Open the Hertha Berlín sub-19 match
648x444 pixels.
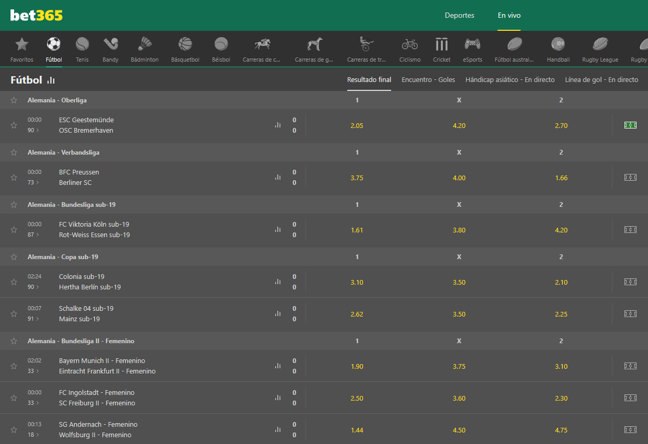[90, 287]
